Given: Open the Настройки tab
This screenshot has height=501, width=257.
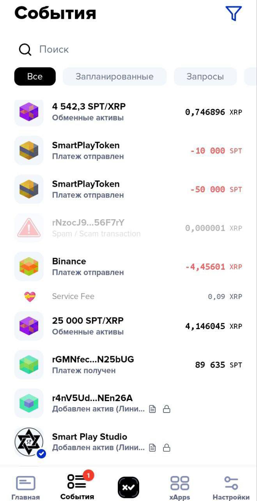Looking at the screenshot, I should click(231, 487).
